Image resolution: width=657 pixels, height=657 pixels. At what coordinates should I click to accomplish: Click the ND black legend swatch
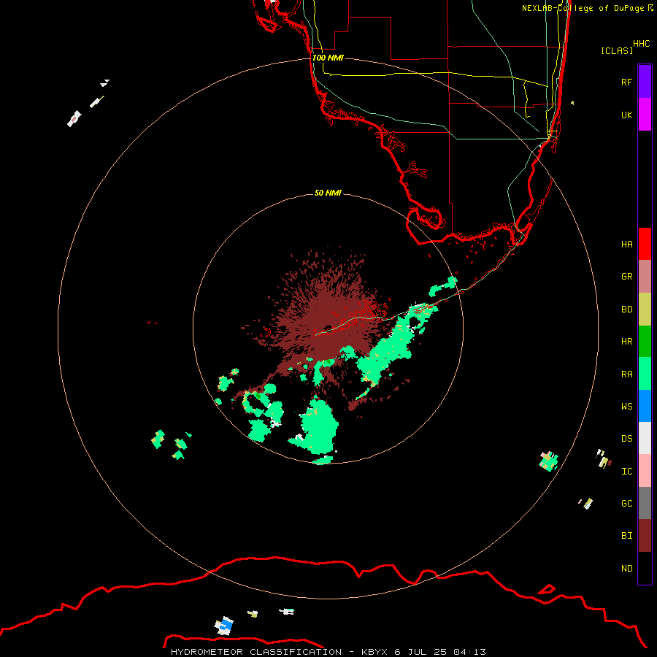click(x=645, y=568)
